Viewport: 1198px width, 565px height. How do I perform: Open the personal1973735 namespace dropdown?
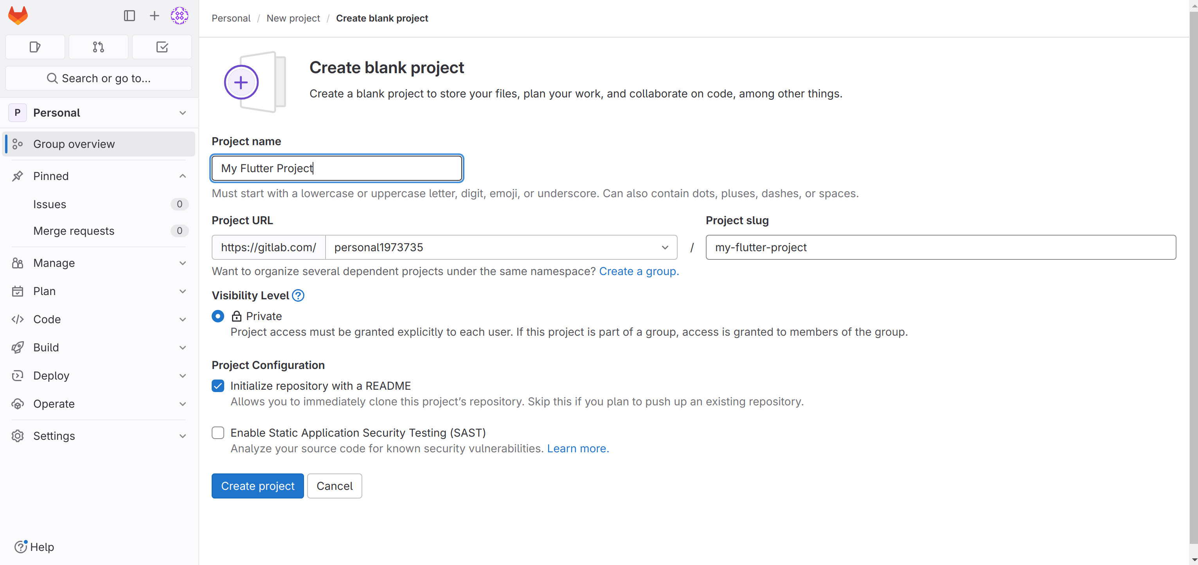[x=501, y=247]
